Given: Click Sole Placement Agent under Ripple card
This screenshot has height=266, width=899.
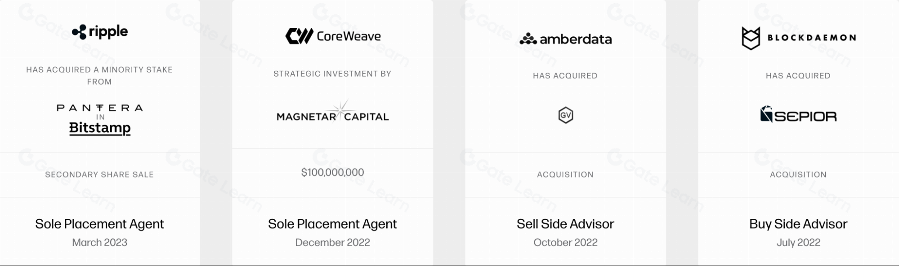Looking at the screenshot, I should pos(99,224).
